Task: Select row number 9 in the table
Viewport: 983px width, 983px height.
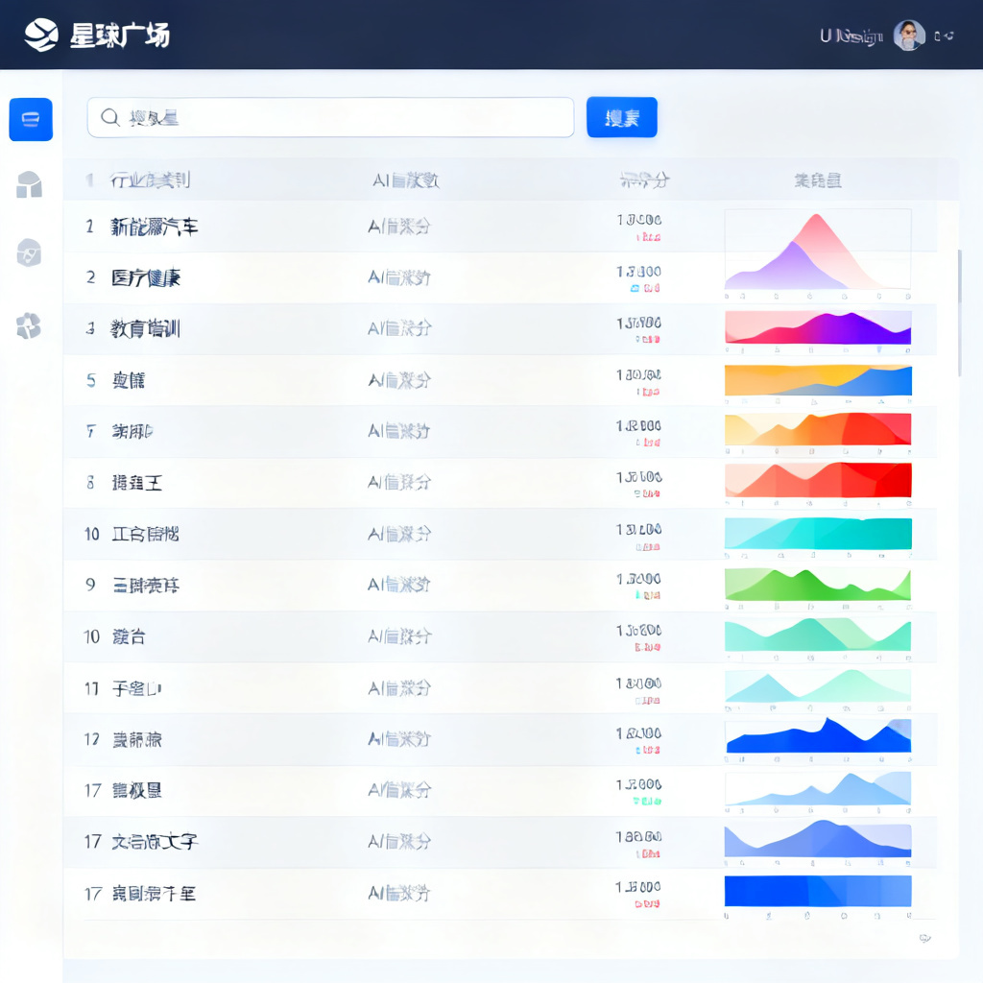Action: pos(90,585)
